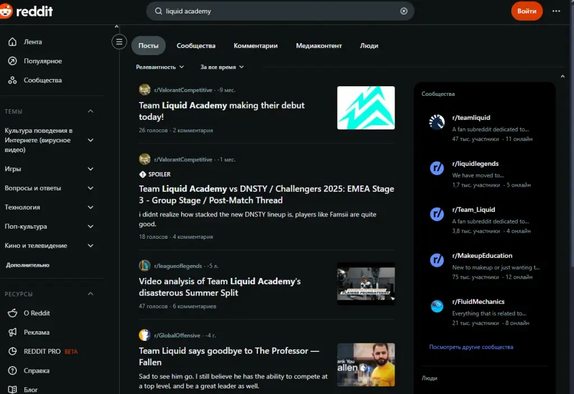The width and height of the screenshot is (574, 394).
Task: Open r/leagueoflegends subreddit link
Action: coord(178,266)
